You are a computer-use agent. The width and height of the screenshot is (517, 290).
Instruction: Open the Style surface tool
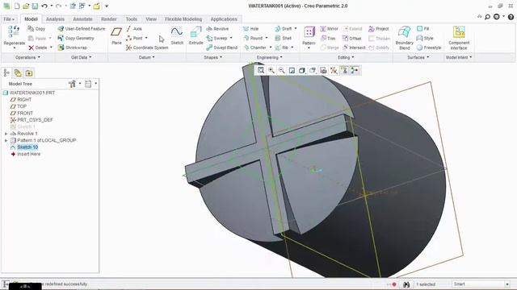(x=425, y=38)
